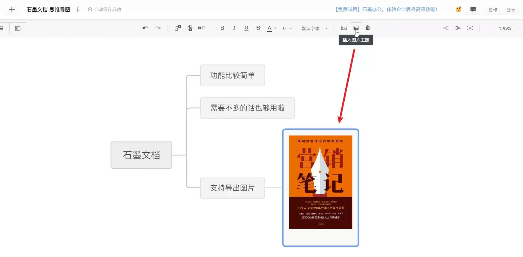Open the 免费试用 石墨办公 promotional link
Image resolution: width=523 pixels, height=257 pixels.
(386, 10)
